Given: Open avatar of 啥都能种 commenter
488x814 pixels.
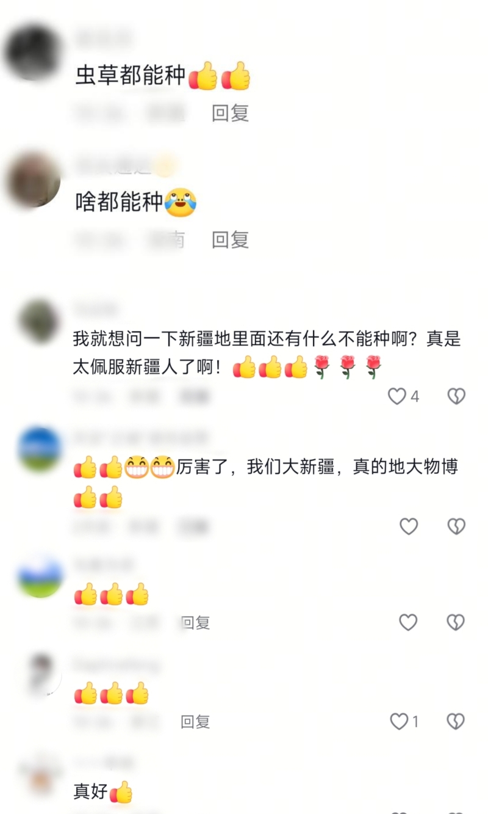Looking at the screenshot, I should click(34, 181).
